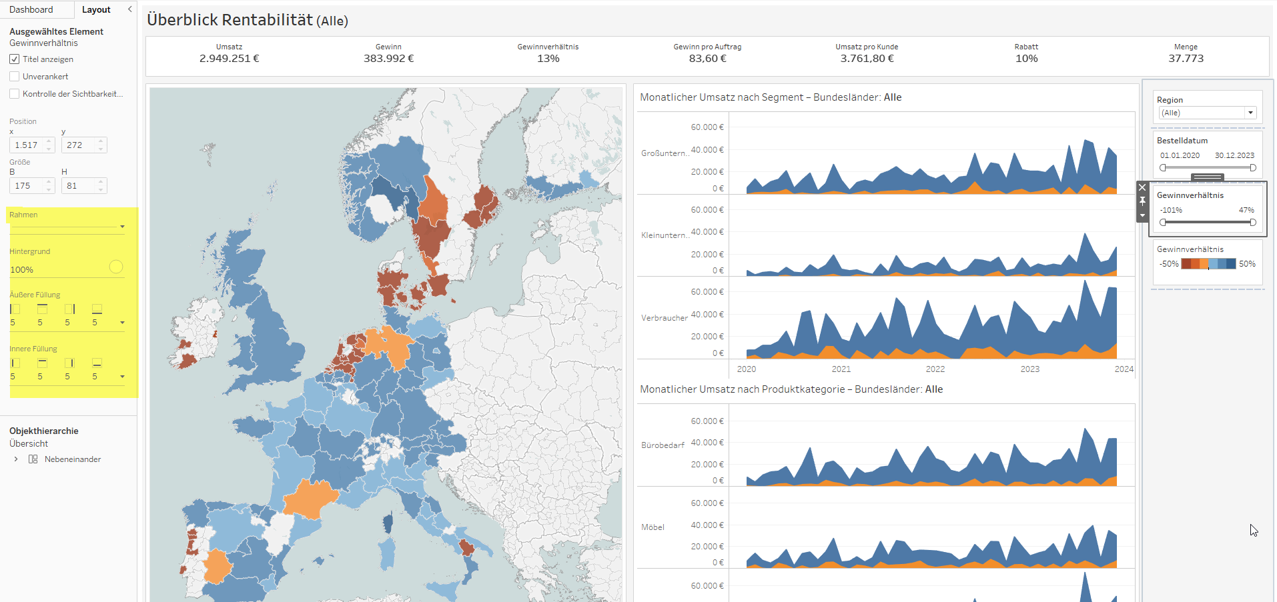Open more options arrow below the pin icon

[1142, 215]
